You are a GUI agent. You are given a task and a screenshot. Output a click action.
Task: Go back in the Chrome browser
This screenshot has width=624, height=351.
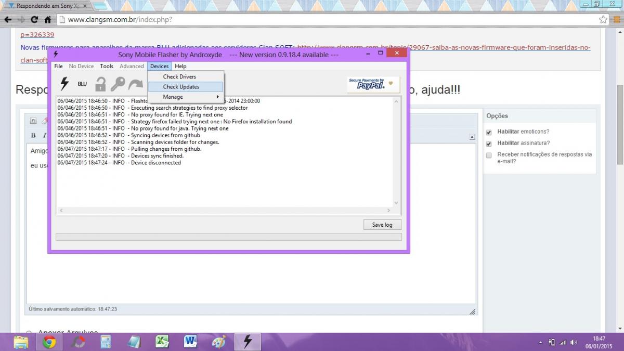pos(8,20)
